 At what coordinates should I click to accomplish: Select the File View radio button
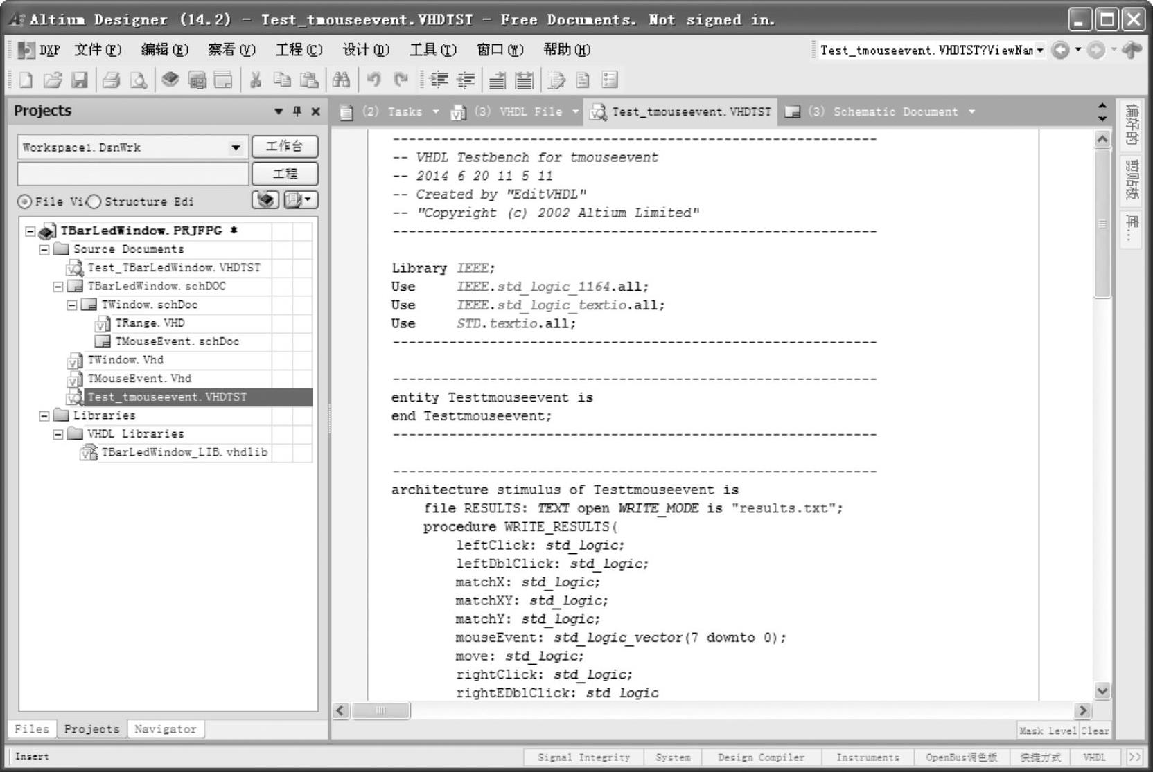[x=25, y=201]
